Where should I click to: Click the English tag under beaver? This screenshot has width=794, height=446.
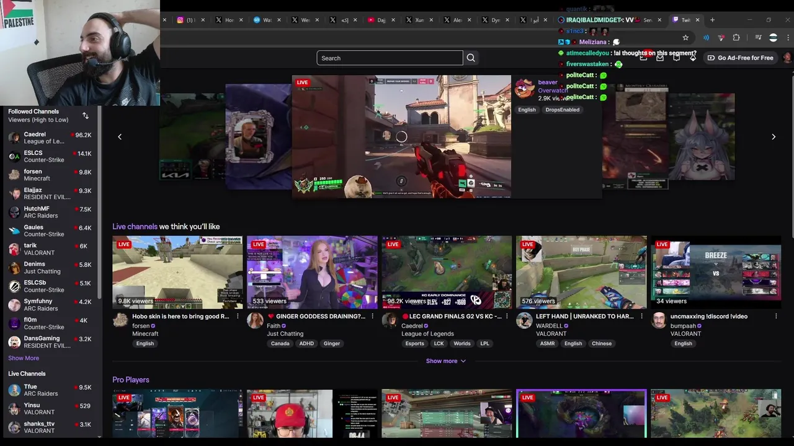[x=527, y=110]
